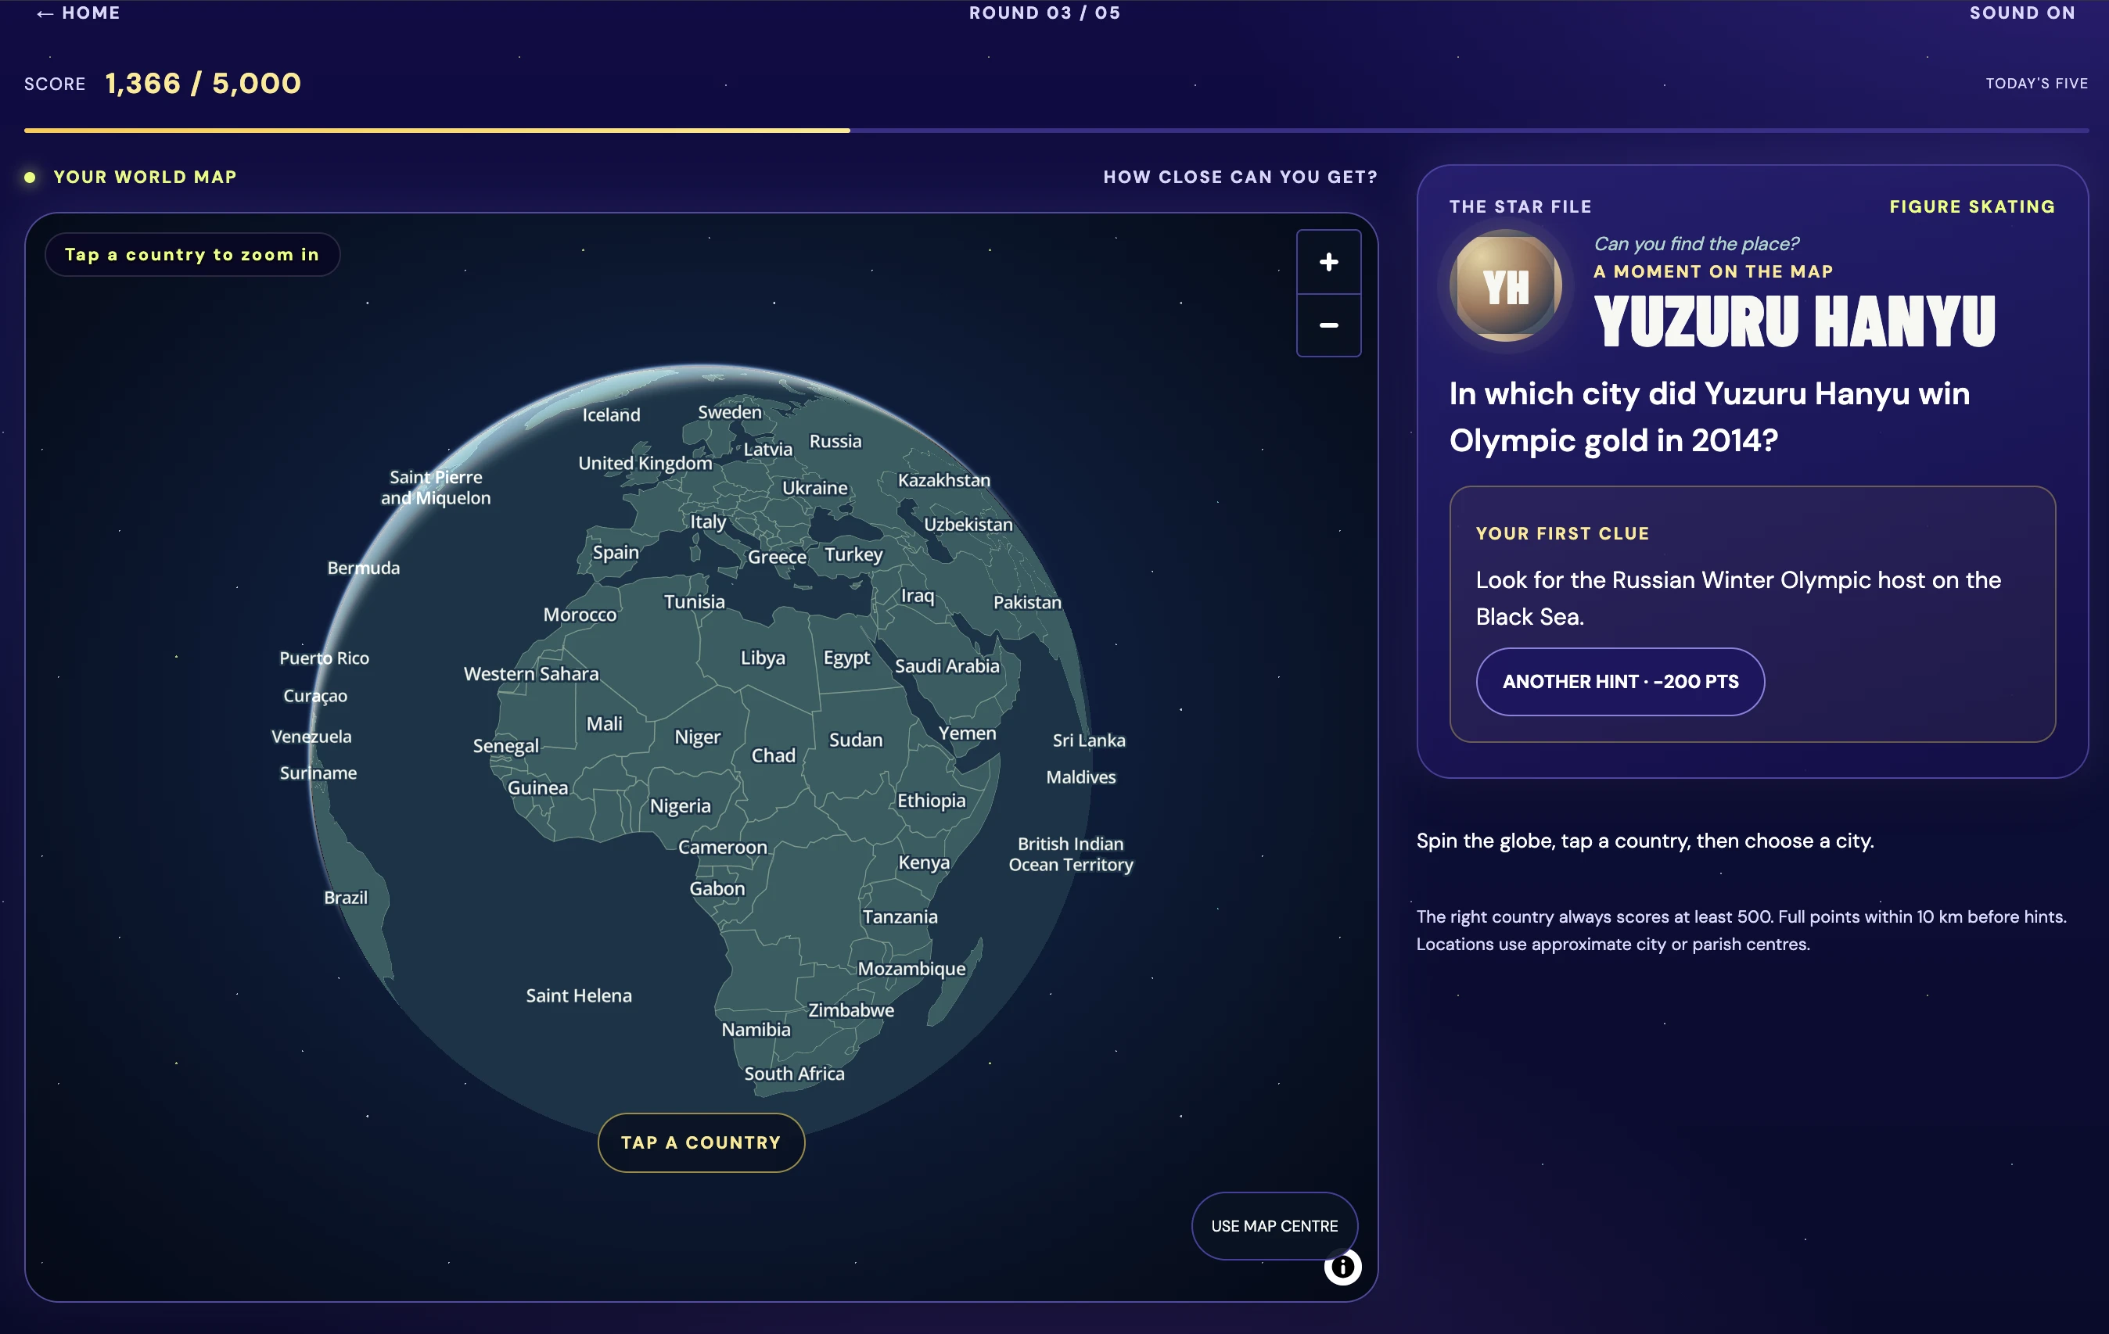
Task: Select Senegal on the map
Action: tap(505, 746)
